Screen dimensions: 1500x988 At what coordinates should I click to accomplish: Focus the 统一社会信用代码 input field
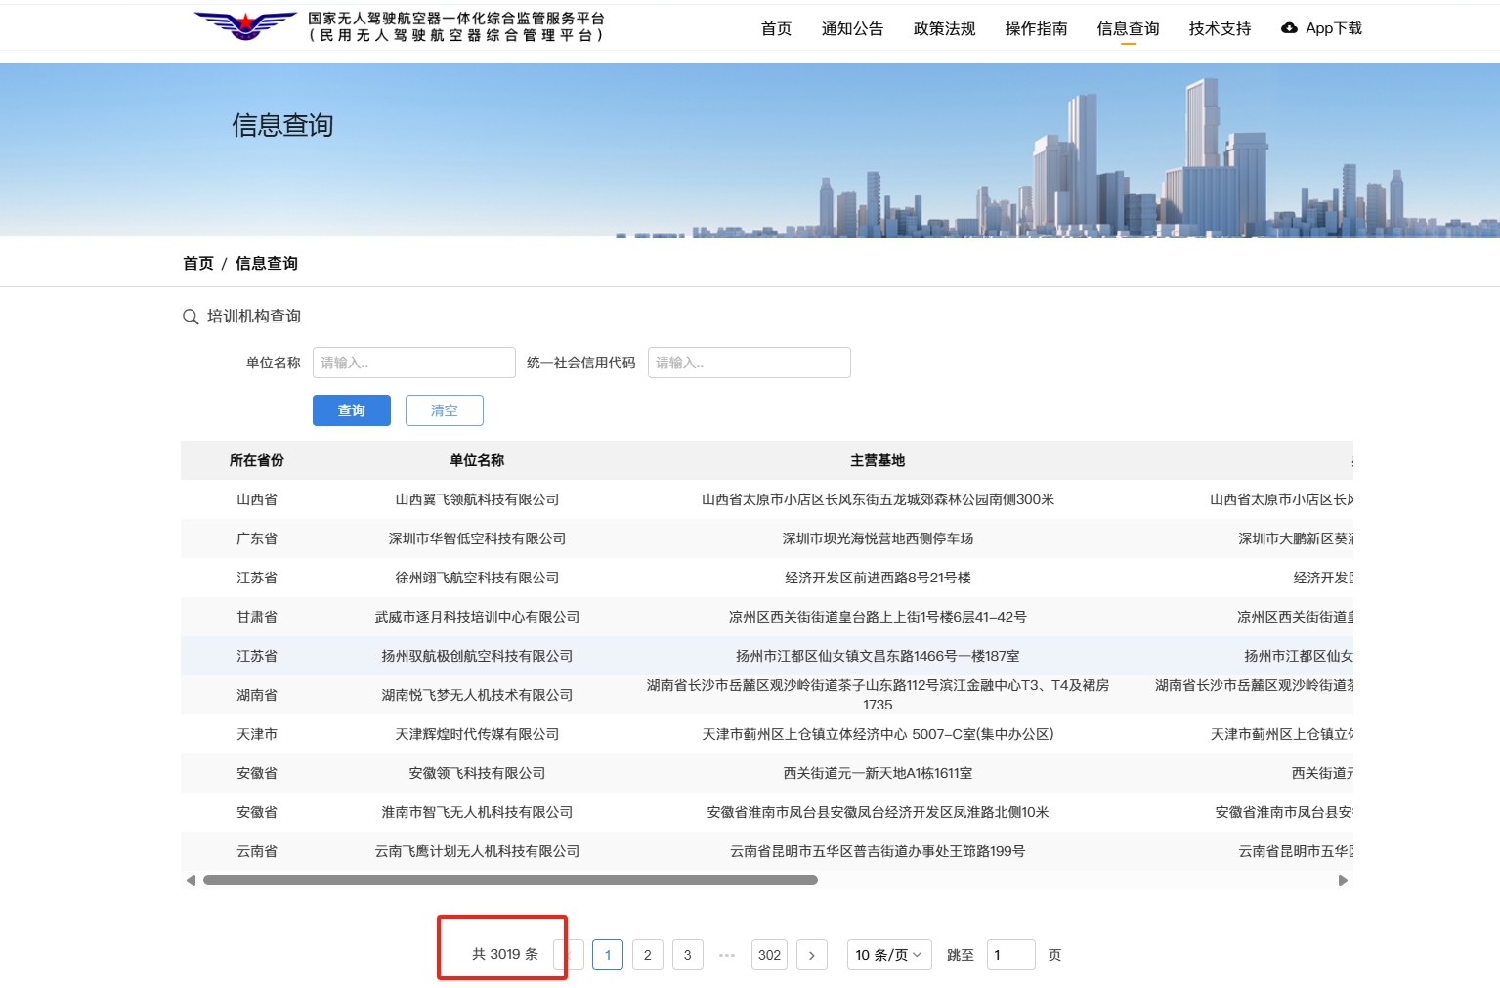[x=749, y=363]
